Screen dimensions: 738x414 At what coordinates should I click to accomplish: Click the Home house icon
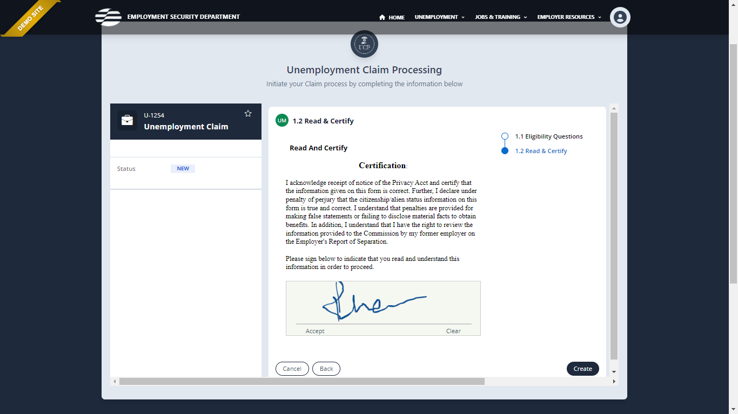(x=382, y=17)
